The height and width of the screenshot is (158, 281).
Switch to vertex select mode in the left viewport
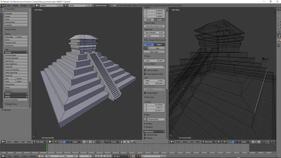(84, 142)
